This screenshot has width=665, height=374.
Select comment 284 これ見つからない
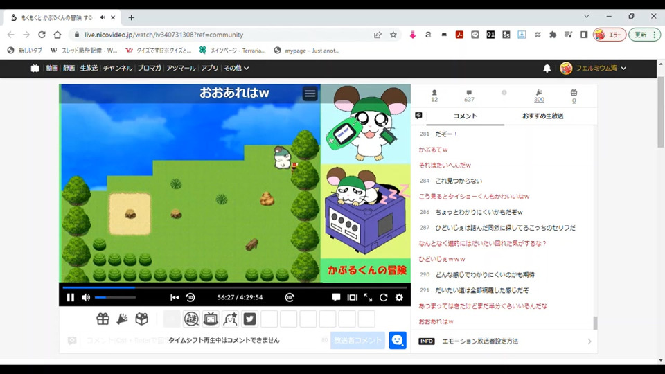point(459,181)
